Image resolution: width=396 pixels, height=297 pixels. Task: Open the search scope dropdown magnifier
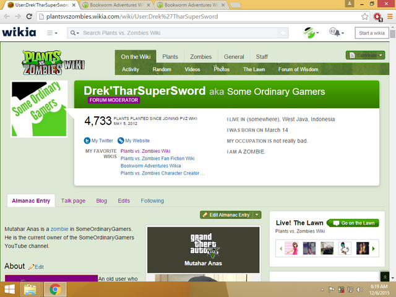pyautogui.click(x=75, y=33)
